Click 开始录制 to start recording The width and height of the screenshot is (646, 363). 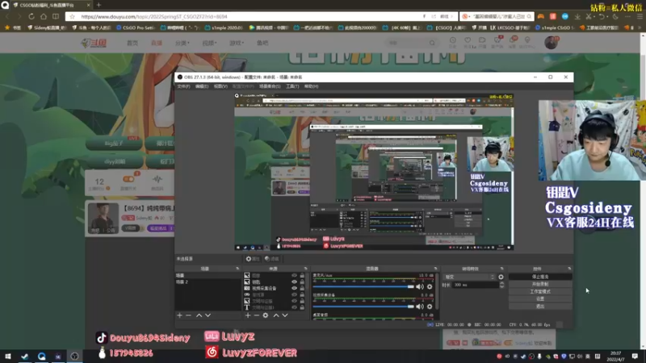click(540, 285)
